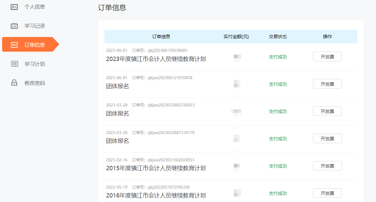The image size is (376, 202).
Task: Click 团体报名 of order zjkjwx2023032887318178
Action: pyautogui.click(x=118, y=141)
